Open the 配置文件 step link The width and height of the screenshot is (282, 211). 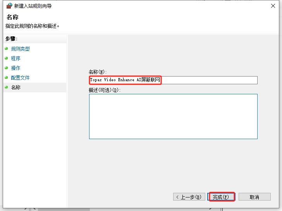coord(20,78)
